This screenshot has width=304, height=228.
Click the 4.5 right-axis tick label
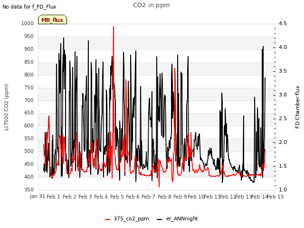(x=283, y=23)
